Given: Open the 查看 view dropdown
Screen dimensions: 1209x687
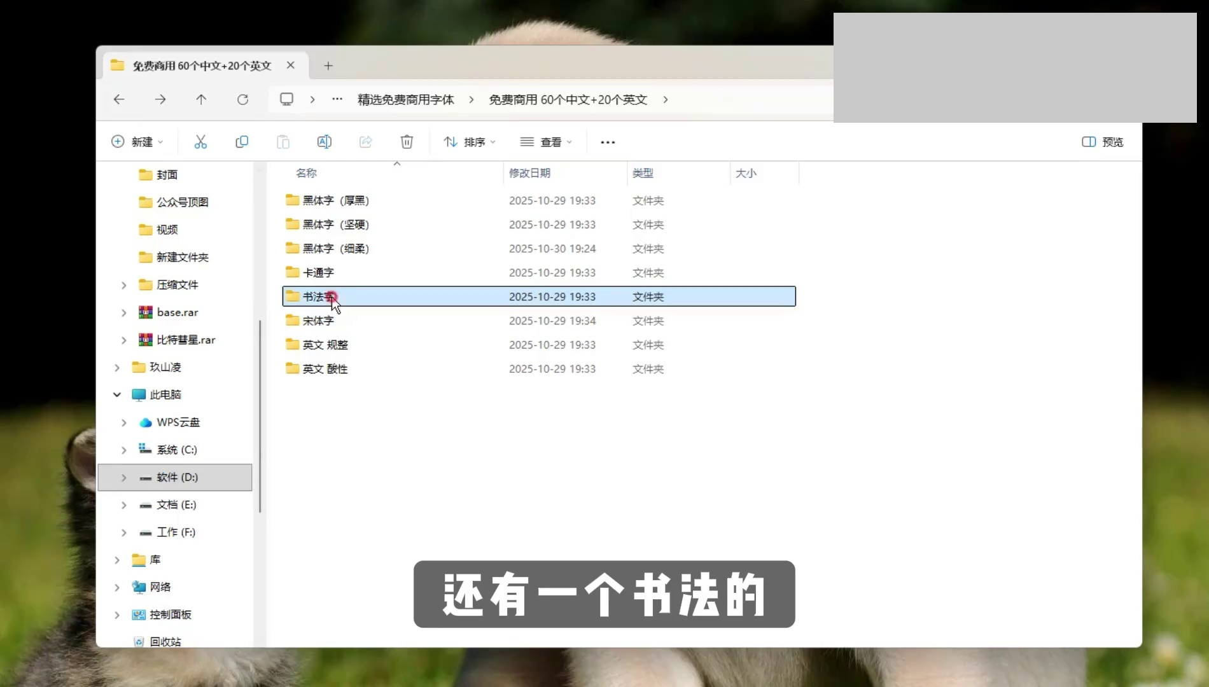Looking at the screenshot, I should coord(546,142).
